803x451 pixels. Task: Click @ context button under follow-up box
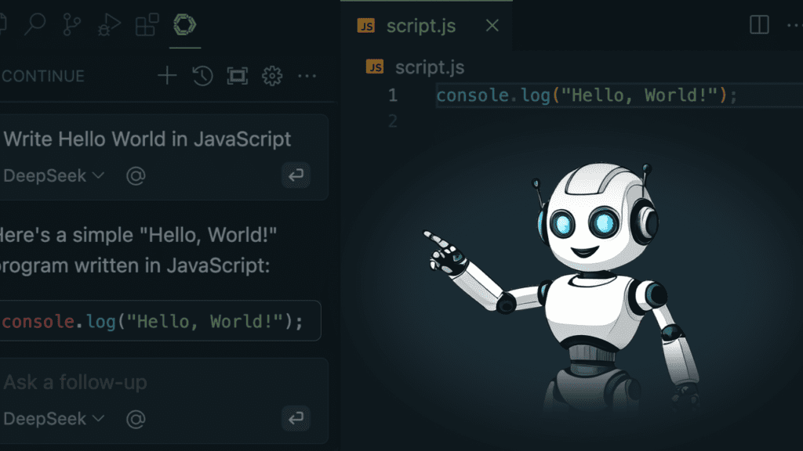[136, 419]
